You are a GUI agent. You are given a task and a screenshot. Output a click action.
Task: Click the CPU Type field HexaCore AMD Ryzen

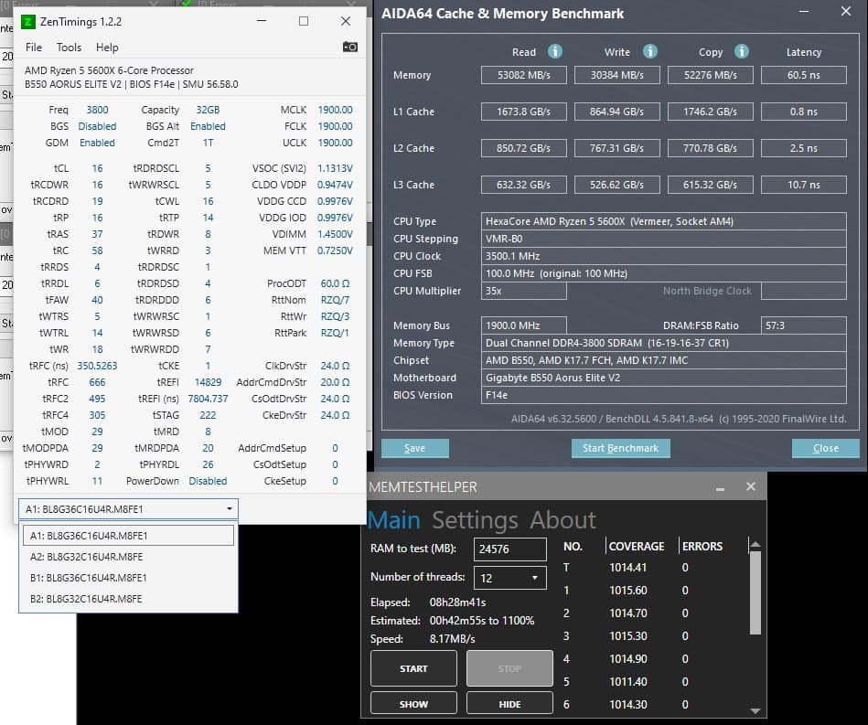(x=664, y=221)
